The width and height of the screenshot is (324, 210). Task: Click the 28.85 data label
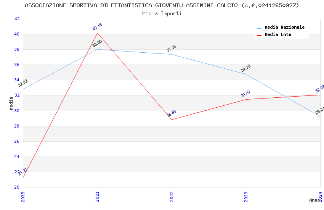click(x=172, y=114)
